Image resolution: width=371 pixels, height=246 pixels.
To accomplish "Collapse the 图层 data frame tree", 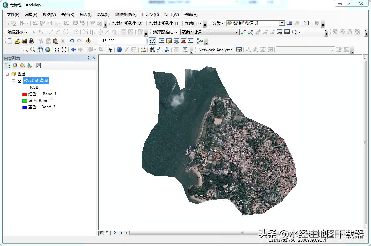I will (7, 74).
